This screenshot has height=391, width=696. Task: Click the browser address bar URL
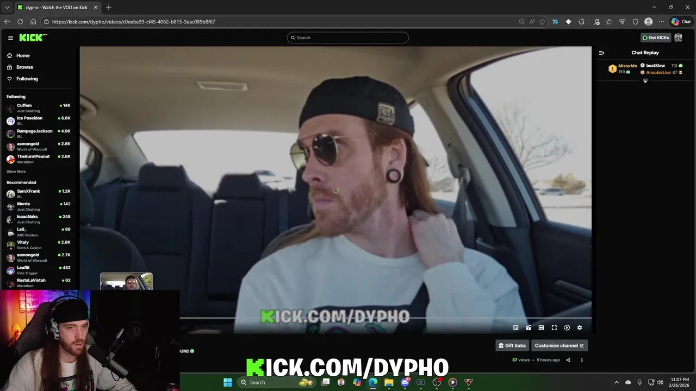(134, 22)
